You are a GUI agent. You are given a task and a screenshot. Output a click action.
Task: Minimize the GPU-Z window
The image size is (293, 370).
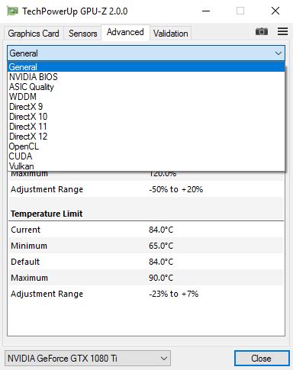pos(206,11)
